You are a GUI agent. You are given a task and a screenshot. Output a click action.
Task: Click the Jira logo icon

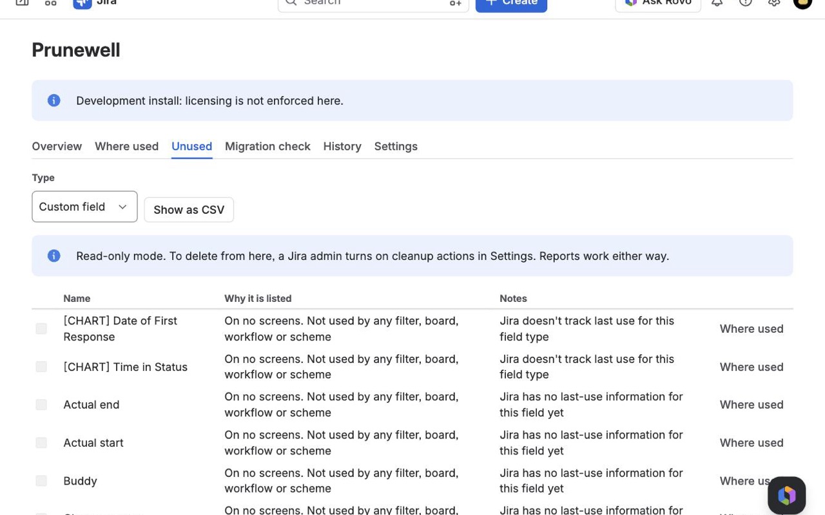[82, 3]
